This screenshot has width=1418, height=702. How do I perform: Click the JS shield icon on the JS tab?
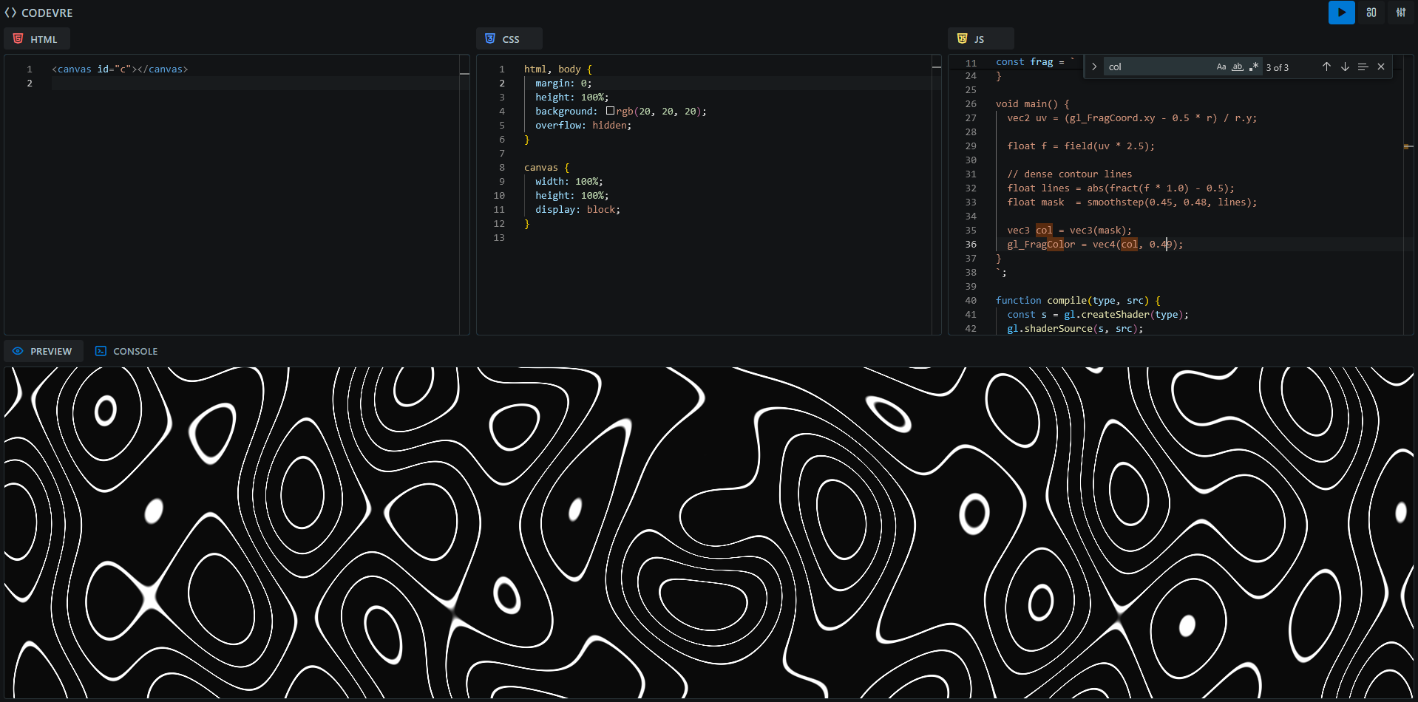click(x=962, y=38)
